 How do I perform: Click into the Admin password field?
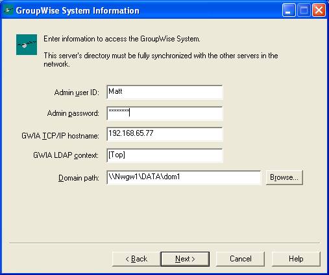tap(165, 113)
